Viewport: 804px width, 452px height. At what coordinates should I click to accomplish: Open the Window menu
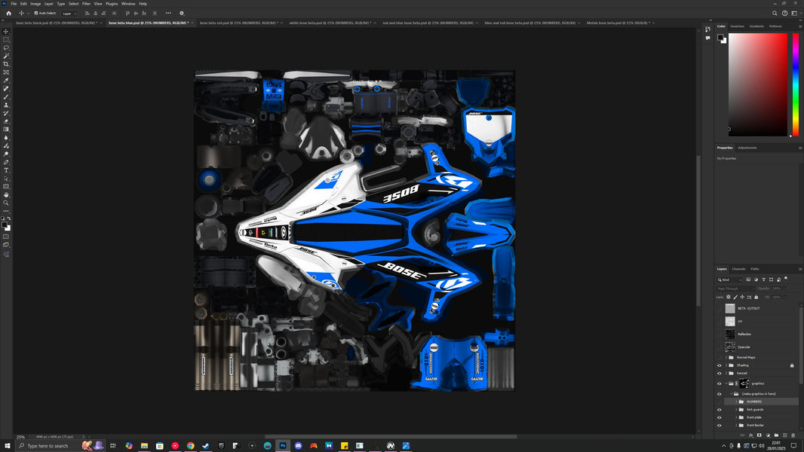(128, 4)
